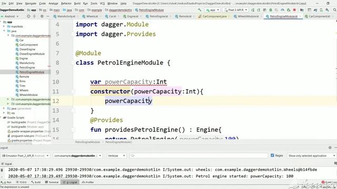Click the Scroll from Source target icon in Project panel
The height and width of the screenshot is (189, 337).
click(28, 16)
